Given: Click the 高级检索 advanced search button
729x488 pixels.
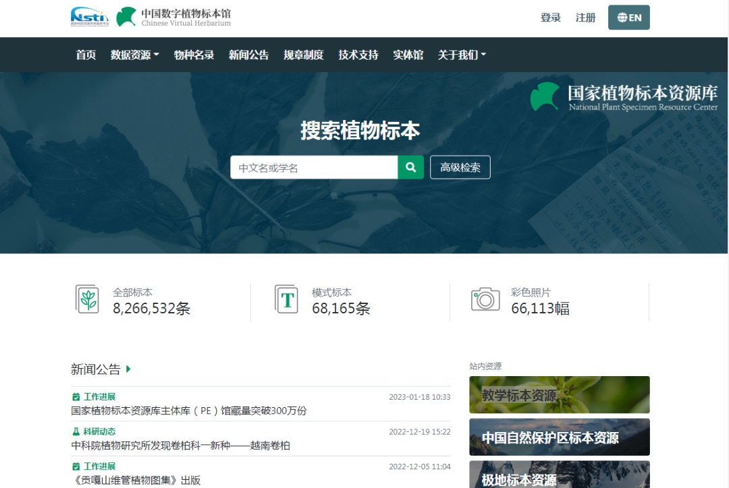Looking at the screenshot, I should click(x=460, y=167).
